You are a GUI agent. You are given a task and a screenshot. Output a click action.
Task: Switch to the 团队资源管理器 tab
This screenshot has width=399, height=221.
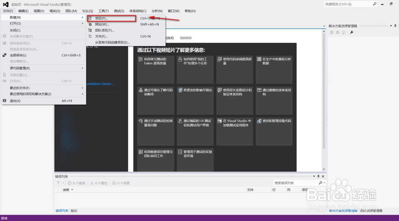[x=371, y=211]
